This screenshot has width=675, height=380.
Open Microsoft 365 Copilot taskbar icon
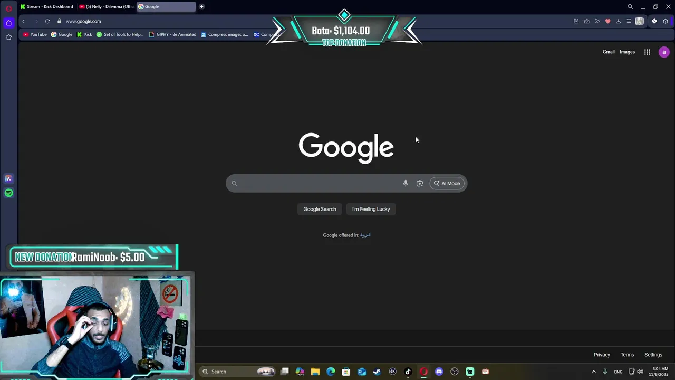click(300, 372)
